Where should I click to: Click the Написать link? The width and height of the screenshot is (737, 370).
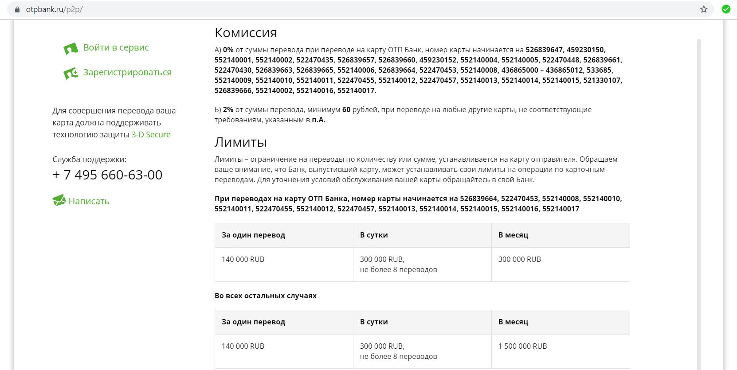[89, 201]
